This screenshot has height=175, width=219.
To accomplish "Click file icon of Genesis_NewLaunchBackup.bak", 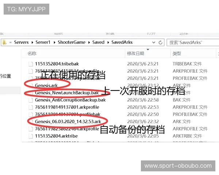I will [x=31, y=93].
